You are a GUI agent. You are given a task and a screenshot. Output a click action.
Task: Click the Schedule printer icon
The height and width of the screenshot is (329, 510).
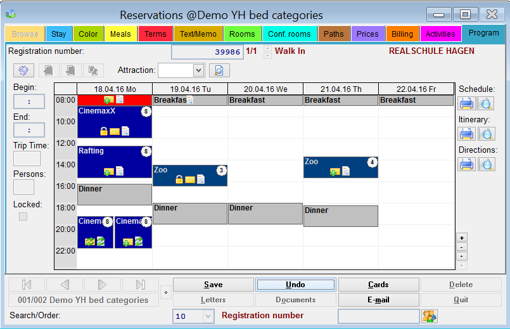tap(466, 103)
